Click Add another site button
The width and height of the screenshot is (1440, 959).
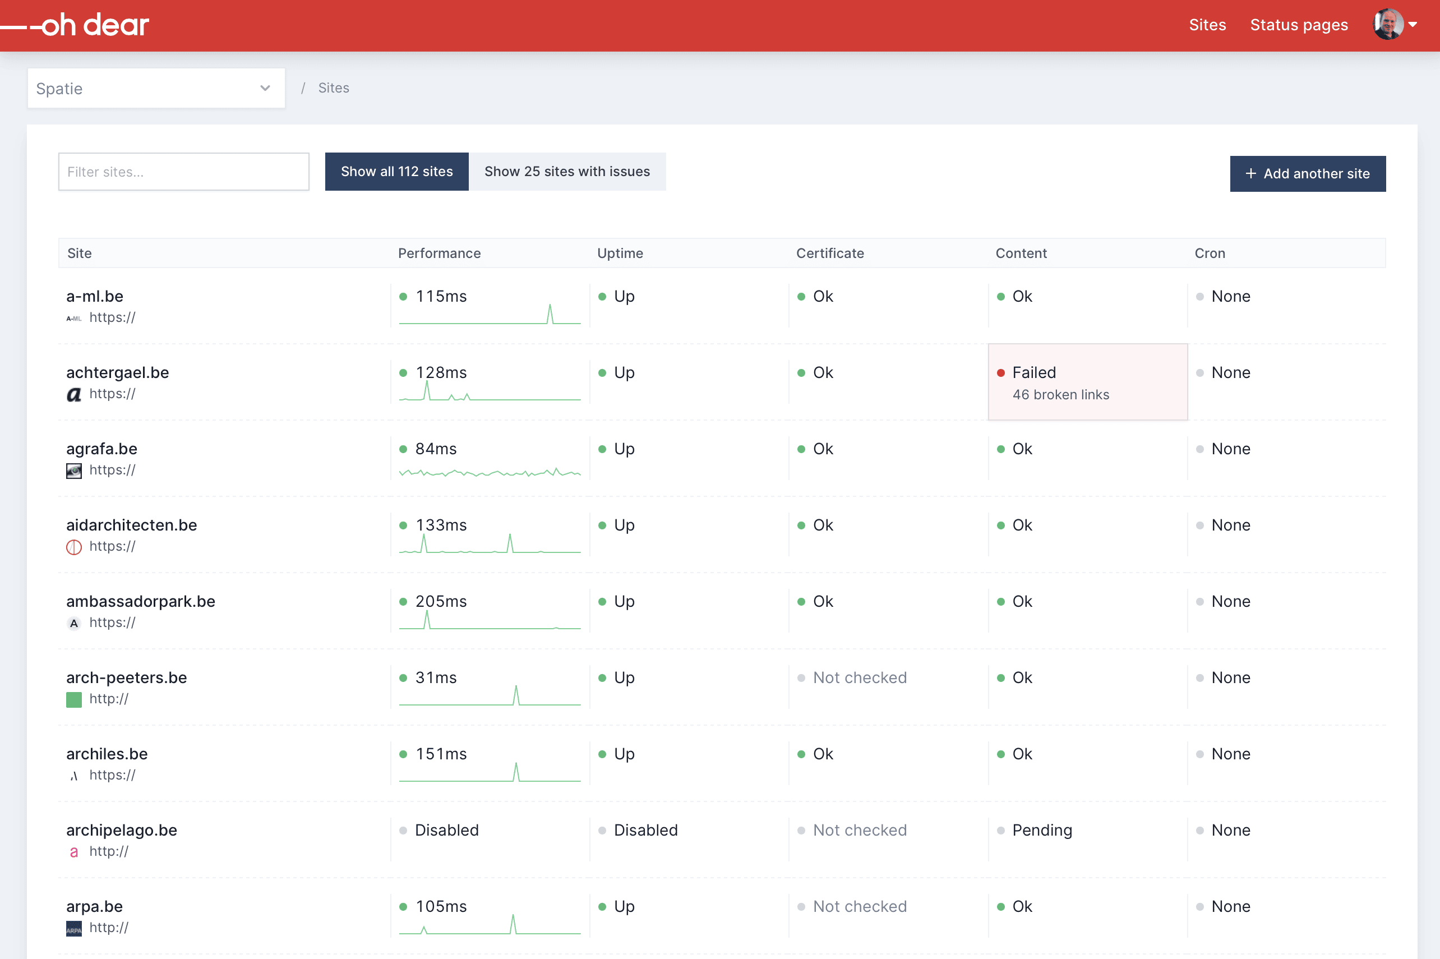tap(1308, 174)
